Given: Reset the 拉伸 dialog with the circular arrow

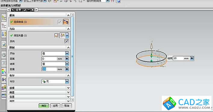Looking at the screenshot, I should pos(25,10).
